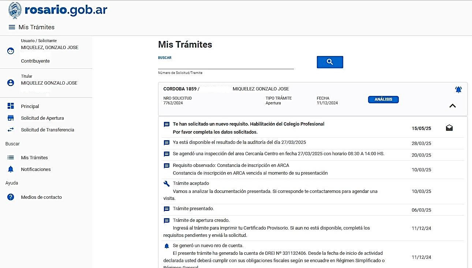Click the wrench icon beside Trámite aceptado
472x268 pixels.
(166, 184)
